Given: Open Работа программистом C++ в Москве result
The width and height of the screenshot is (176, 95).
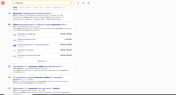Looking at the screenshot, I should [x=40, y=24].
